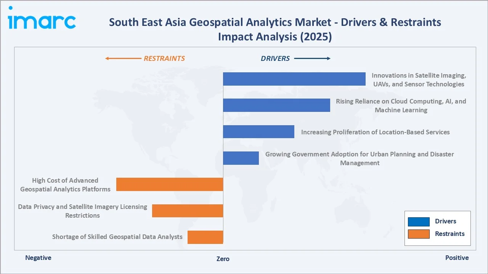Click 'Growing Government Adoption for Urban Planning' label
The width and height of the screenshot is (488, 274).
(x=360, y=159)
